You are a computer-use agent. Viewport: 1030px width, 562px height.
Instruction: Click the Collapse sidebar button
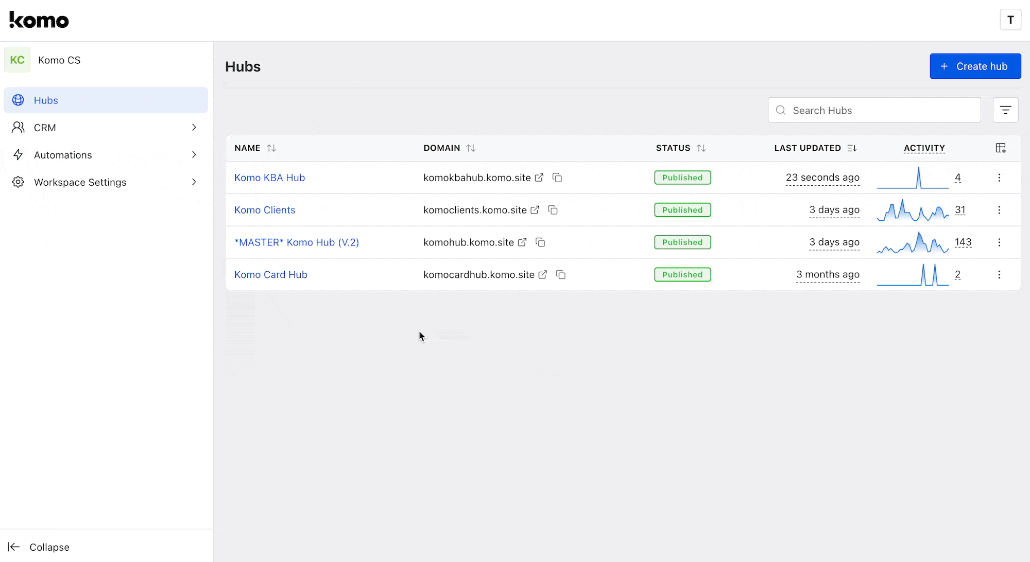[40, 547]
